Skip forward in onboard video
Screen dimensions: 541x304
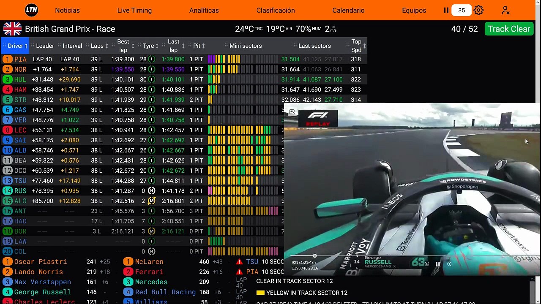tap(449, 264)
